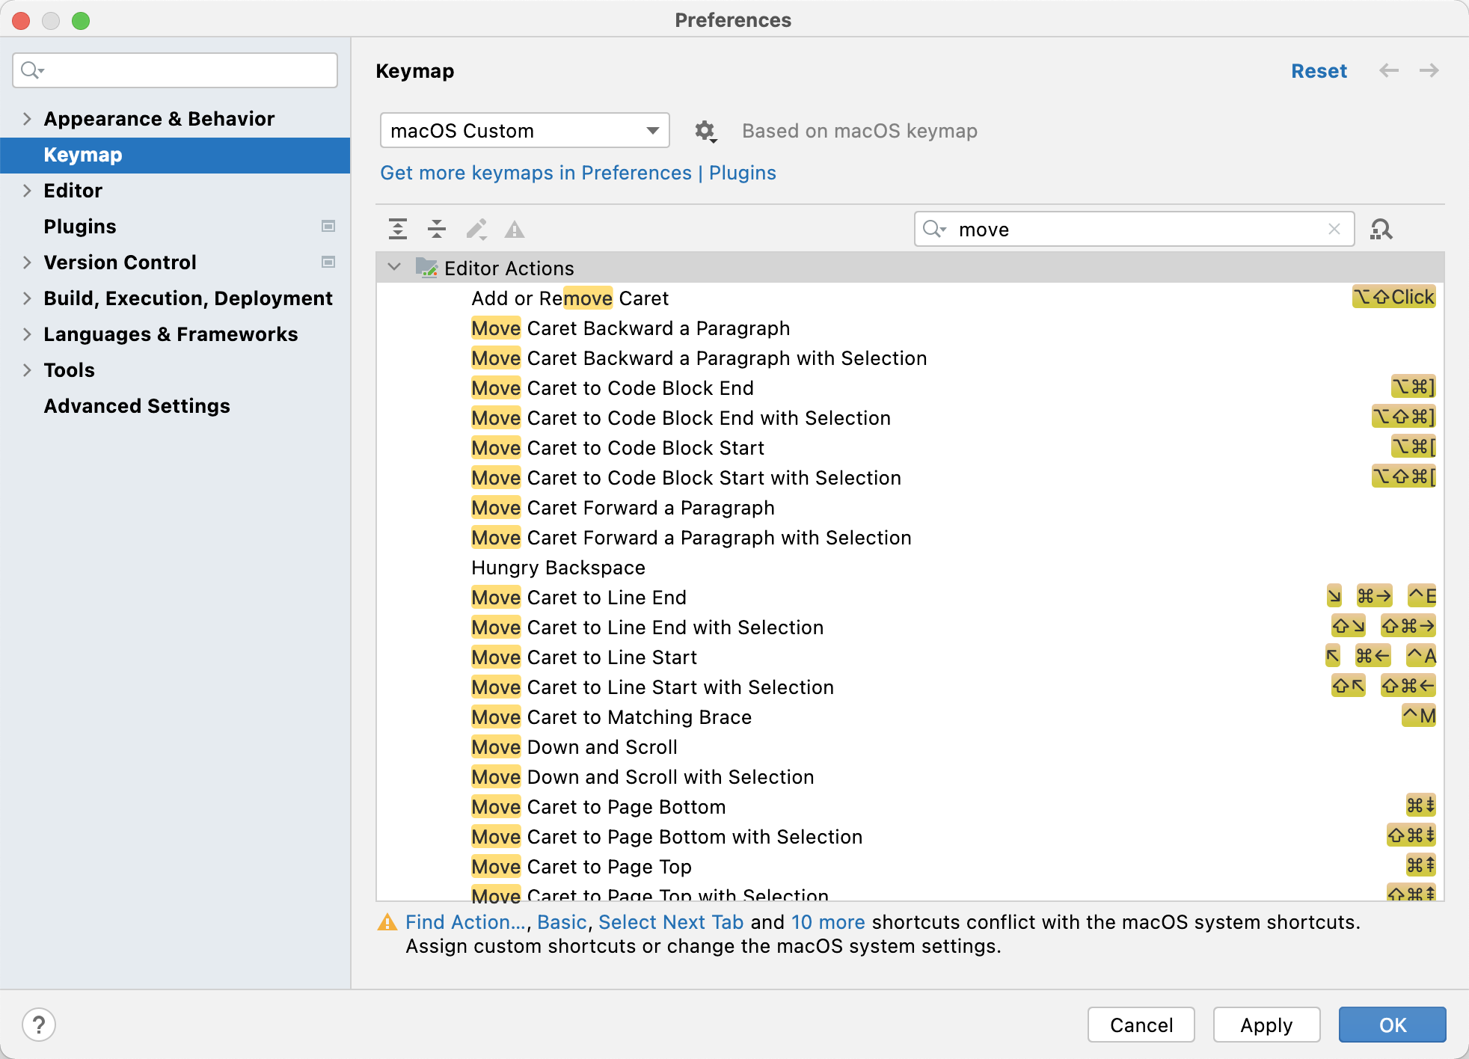This screenshot has width=1469, height=1059.
Task: Click the edit shortcut pencil icon
Action: [476, 229]
